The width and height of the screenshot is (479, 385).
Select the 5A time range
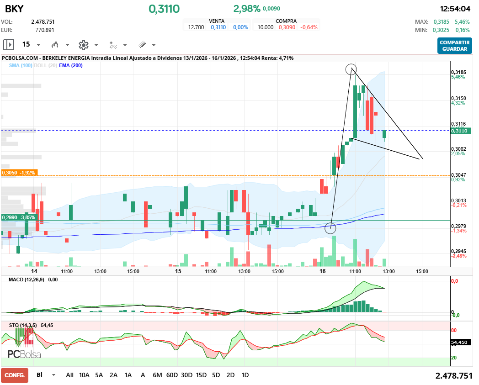(x=99, y=375)
